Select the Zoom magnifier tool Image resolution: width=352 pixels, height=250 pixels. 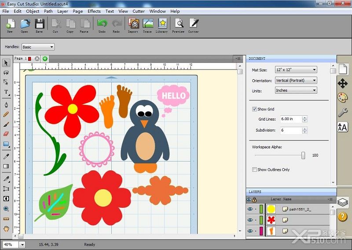6,209
